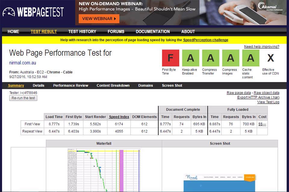
Task: Open the Forums menu item
Action: pos(116,32)
